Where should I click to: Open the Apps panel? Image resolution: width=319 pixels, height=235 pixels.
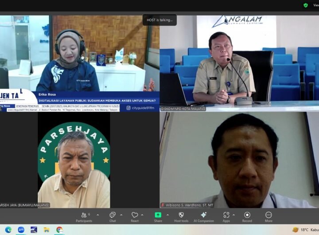pos(226,217)
